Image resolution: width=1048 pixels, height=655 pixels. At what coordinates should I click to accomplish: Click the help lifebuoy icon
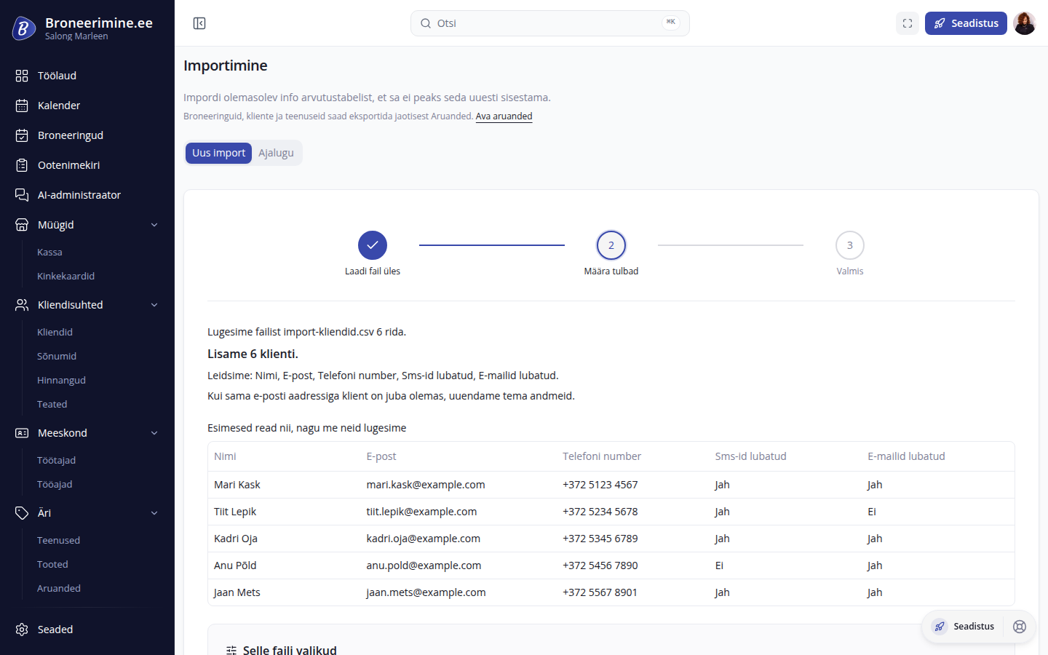(x=1020, y=627)
